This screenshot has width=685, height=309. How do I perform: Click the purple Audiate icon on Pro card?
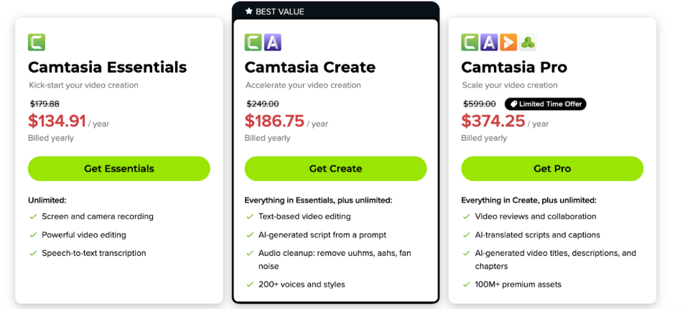click(x=489, y=42)
